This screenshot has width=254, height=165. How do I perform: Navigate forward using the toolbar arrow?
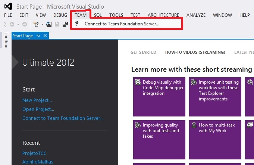(25, 24)
